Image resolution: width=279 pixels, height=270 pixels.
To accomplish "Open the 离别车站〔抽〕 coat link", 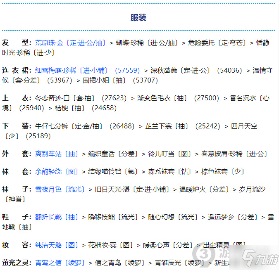I will (57, 154).
